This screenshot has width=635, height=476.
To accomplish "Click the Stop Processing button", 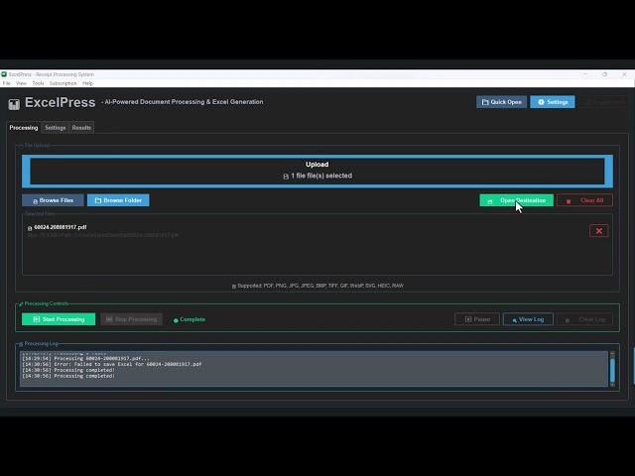I will tap(132, 319).
